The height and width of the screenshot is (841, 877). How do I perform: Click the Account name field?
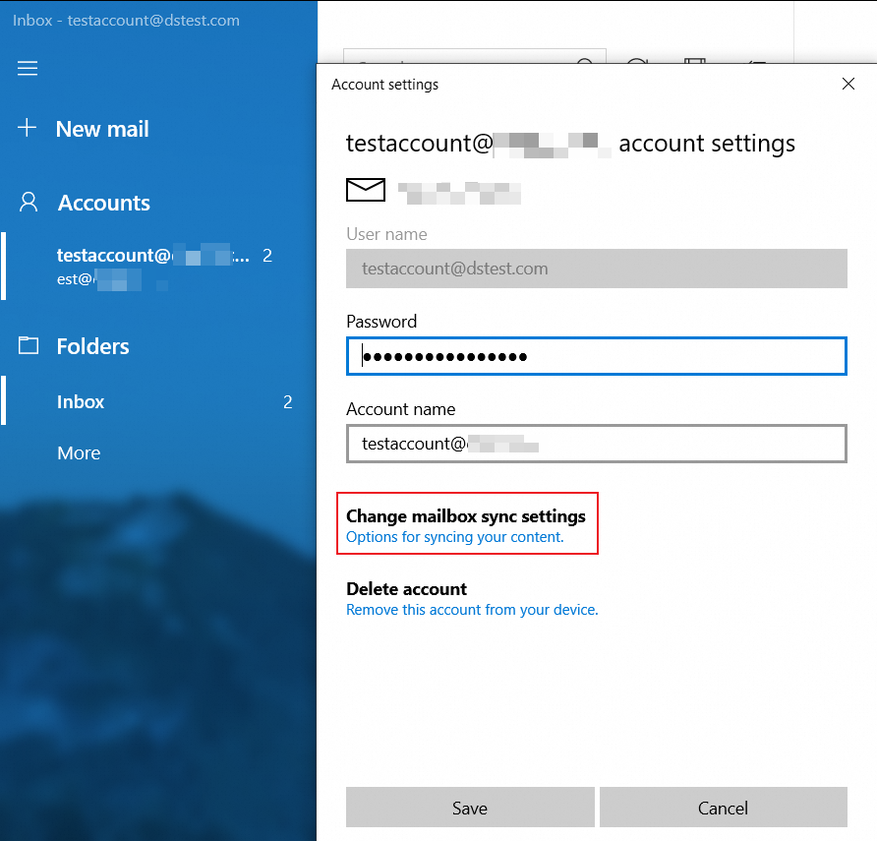coord(596,444)
